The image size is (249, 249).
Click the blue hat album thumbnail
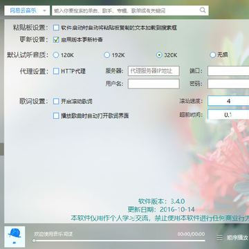15,237
